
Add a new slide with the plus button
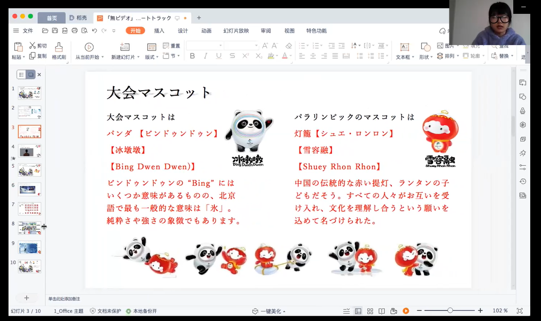click(x=26, y=298)
